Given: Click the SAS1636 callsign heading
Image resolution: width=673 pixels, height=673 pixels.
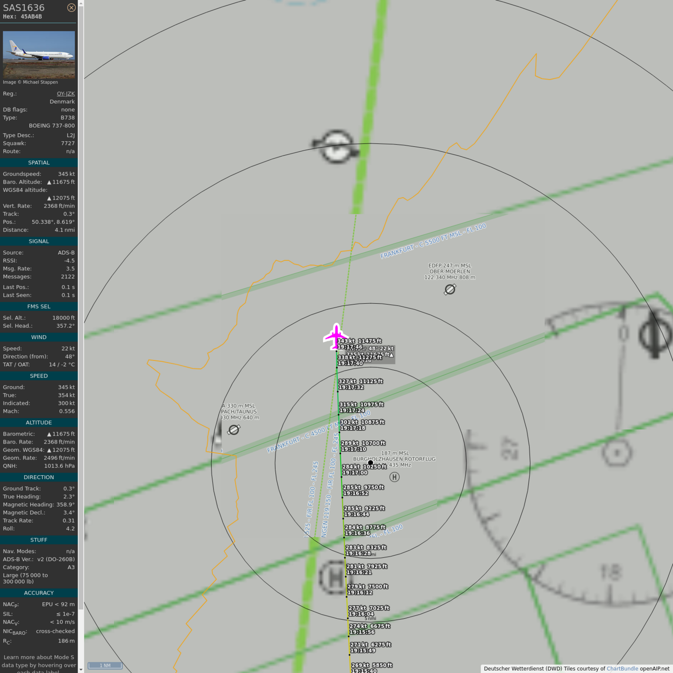Looking at the screenshot, I should click(24, 7).
